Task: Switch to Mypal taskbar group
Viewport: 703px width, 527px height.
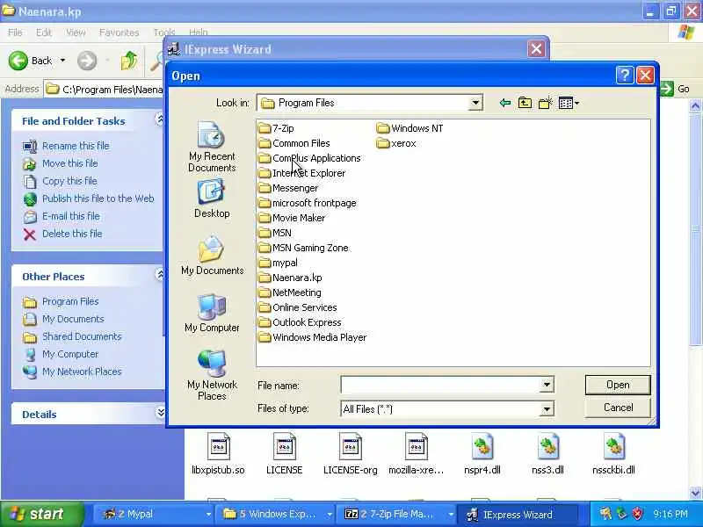Action: click(154, 514)
